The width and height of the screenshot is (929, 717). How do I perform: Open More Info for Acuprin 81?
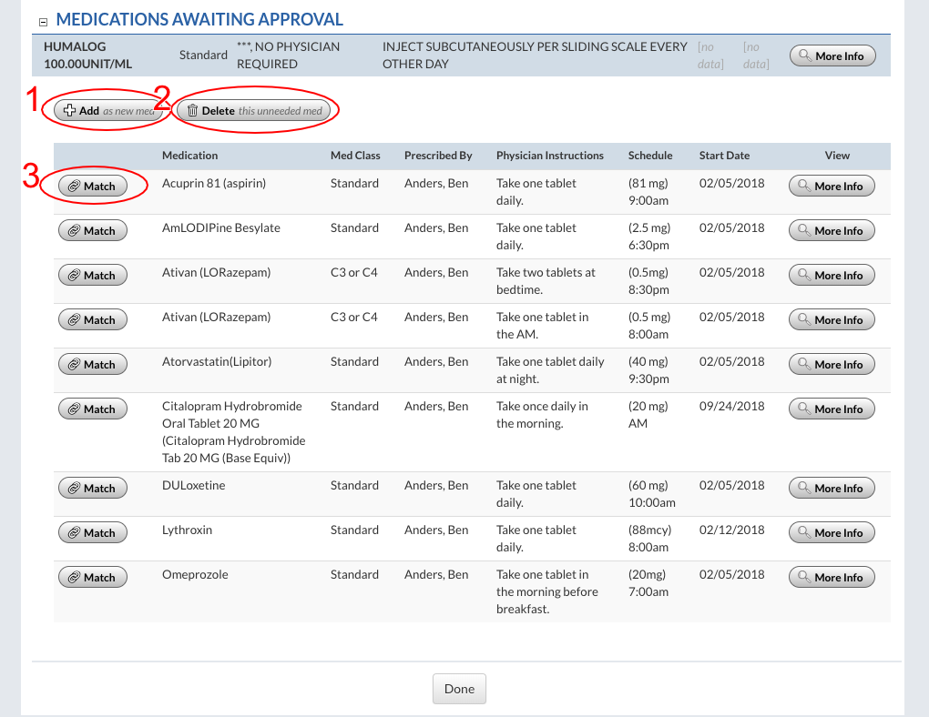(x=831, y=186)
